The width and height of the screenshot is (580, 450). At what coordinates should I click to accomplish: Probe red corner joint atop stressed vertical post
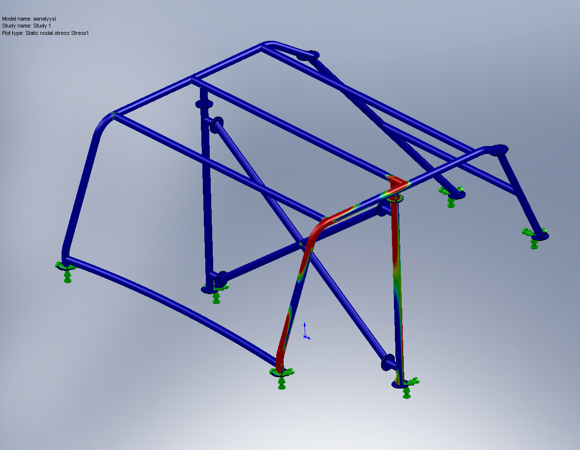397,182
